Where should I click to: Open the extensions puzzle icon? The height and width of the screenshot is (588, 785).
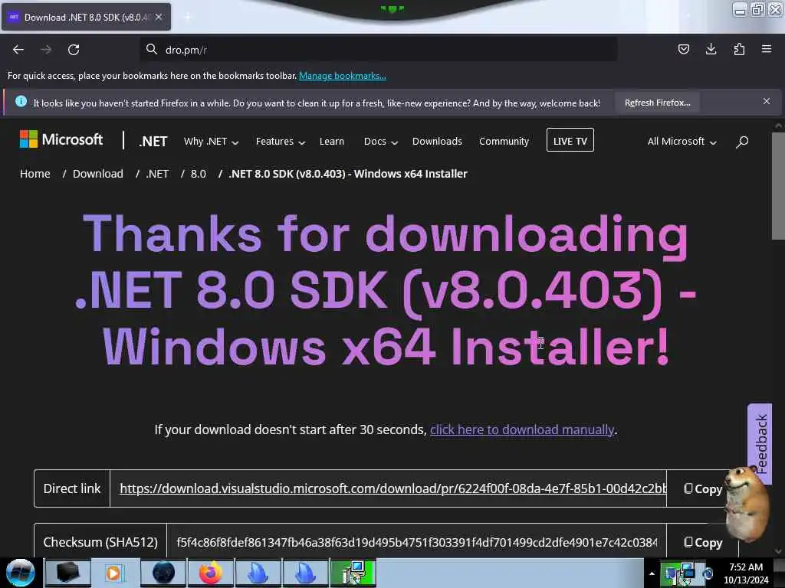pyautogui.click(x=739, y=49)
